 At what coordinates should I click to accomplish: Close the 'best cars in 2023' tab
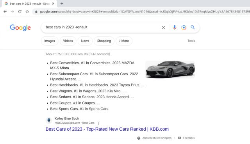pyautogui.click(x=53, y=4)
